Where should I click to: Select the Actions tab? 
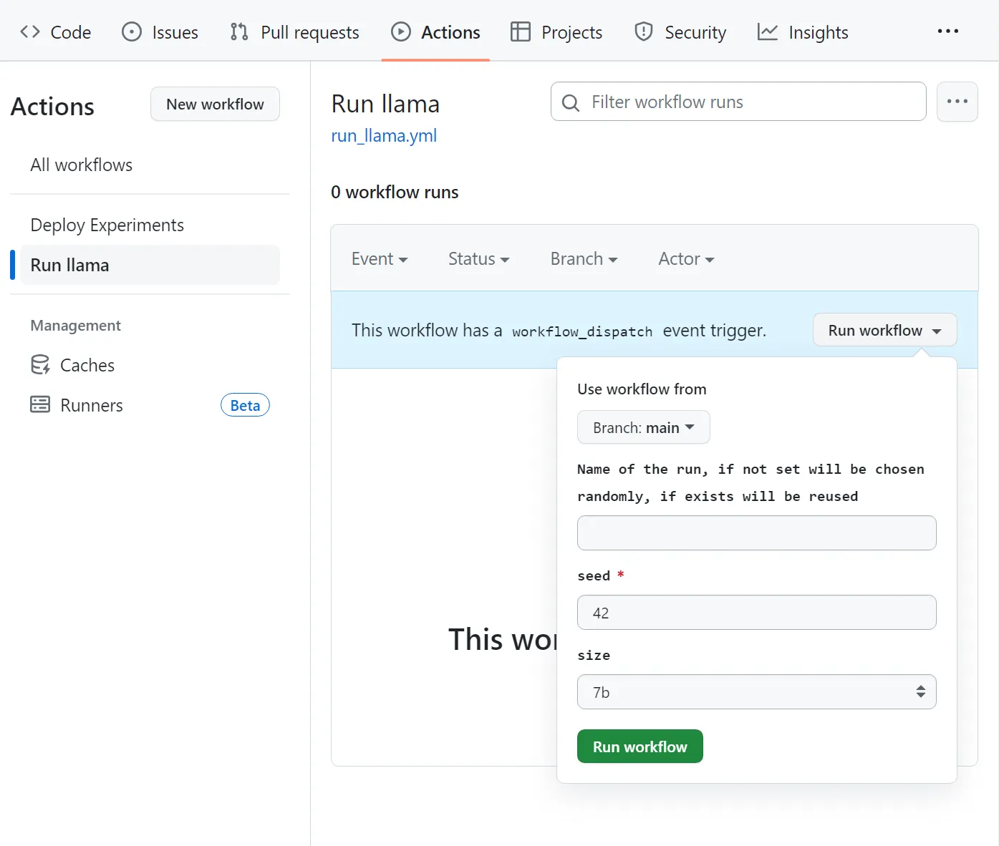pyautogui.click(x=436, y=32)
